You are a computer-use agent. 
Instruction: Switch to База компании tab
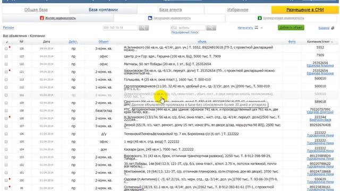[103, 10]
